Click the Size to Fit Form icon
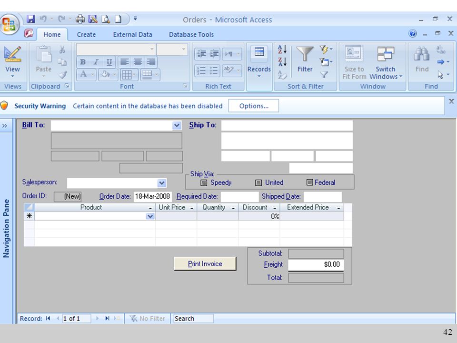 tap(354, 53)
